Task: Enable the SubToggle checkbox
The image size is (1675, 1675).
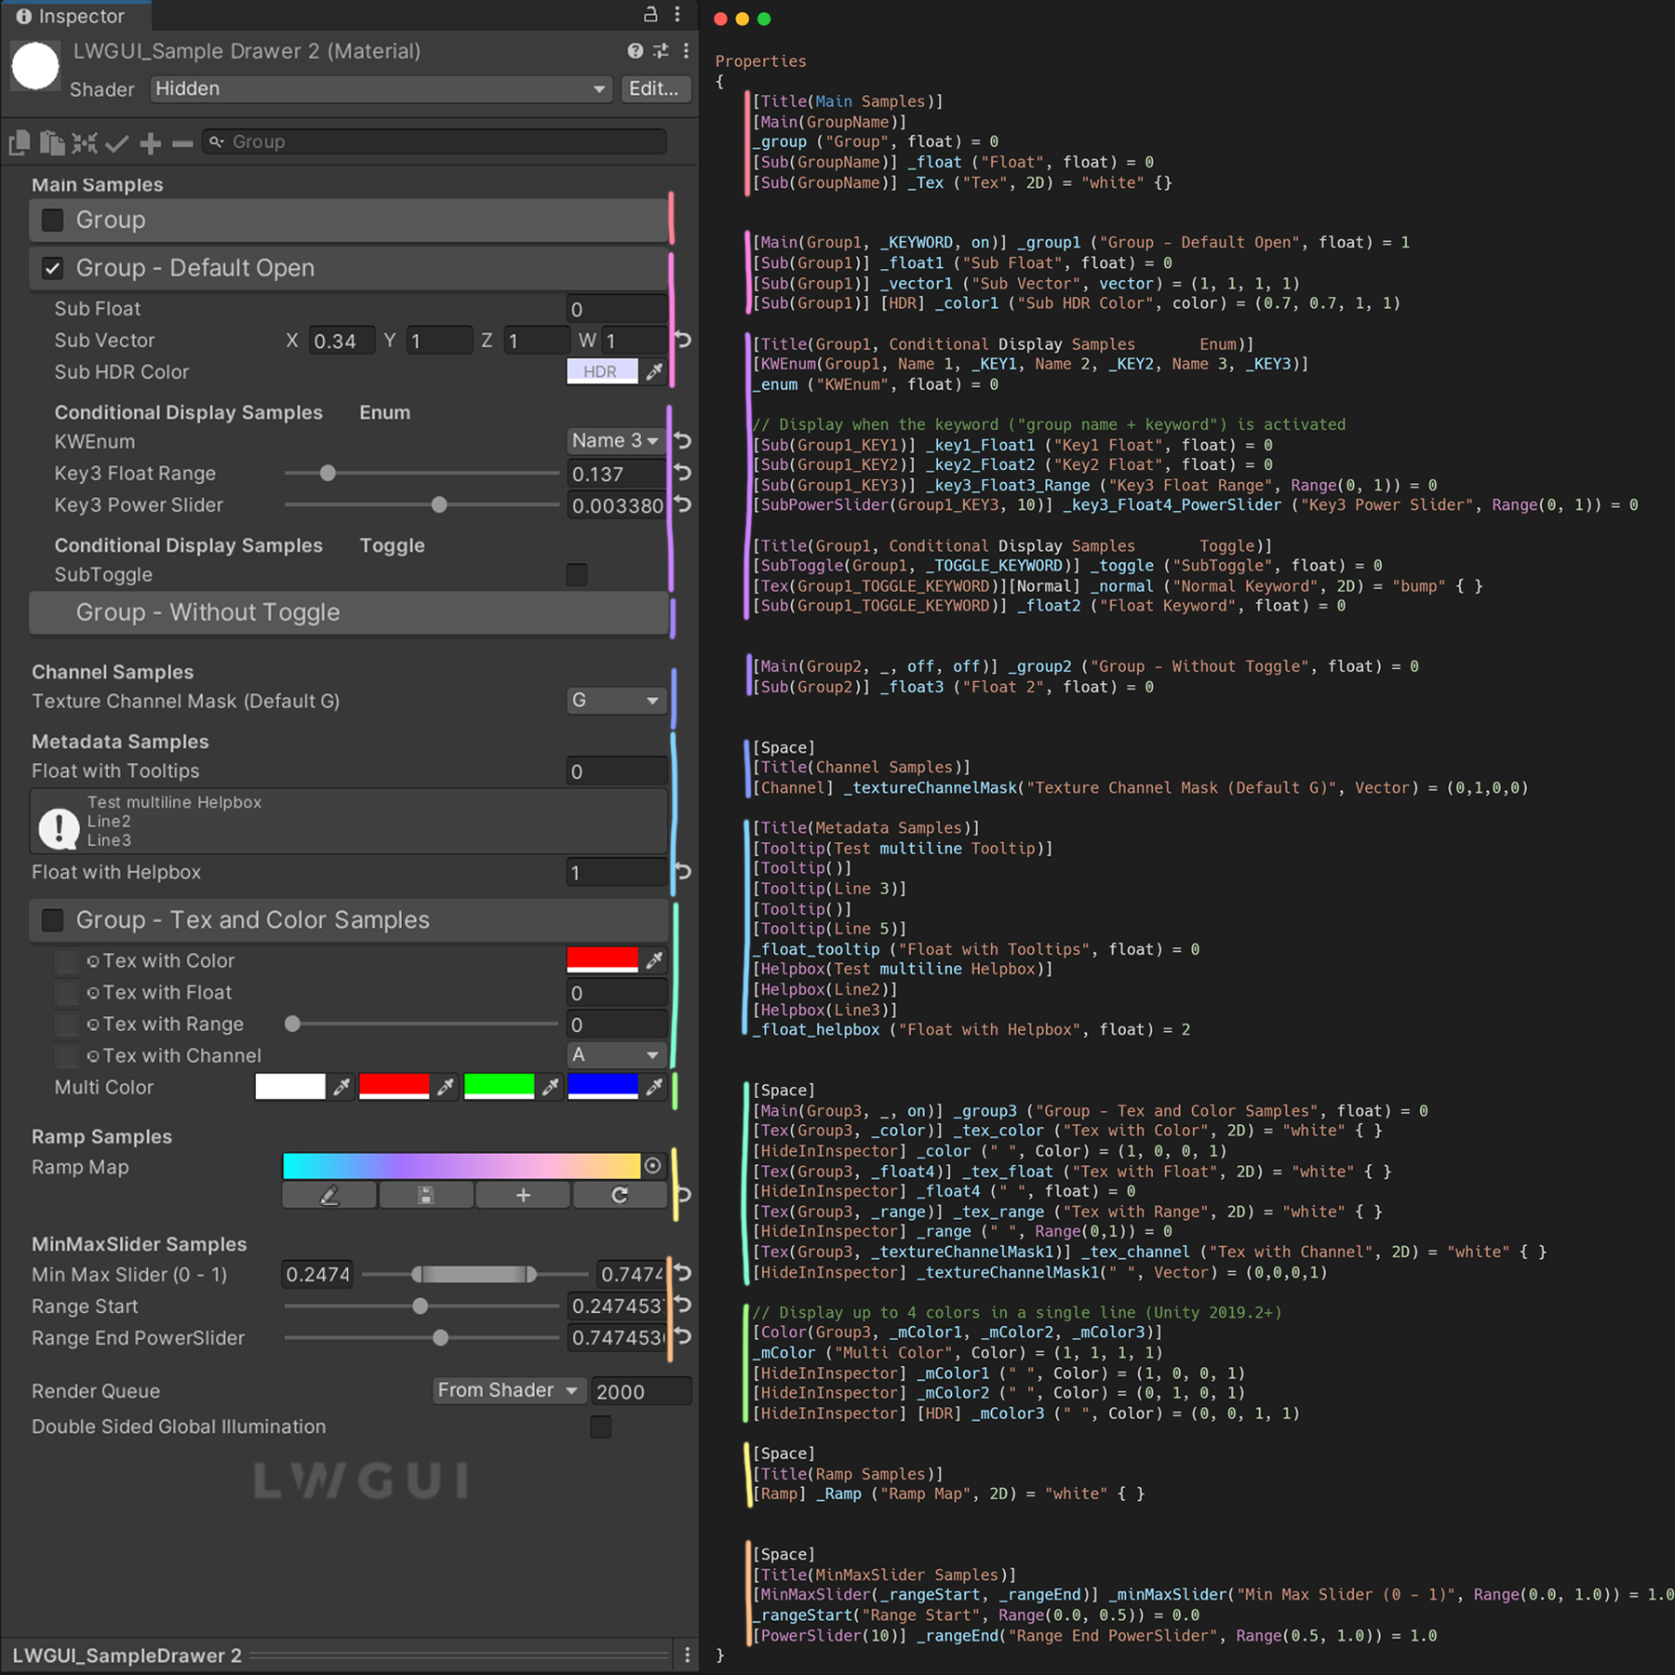Action: [577, 574]
